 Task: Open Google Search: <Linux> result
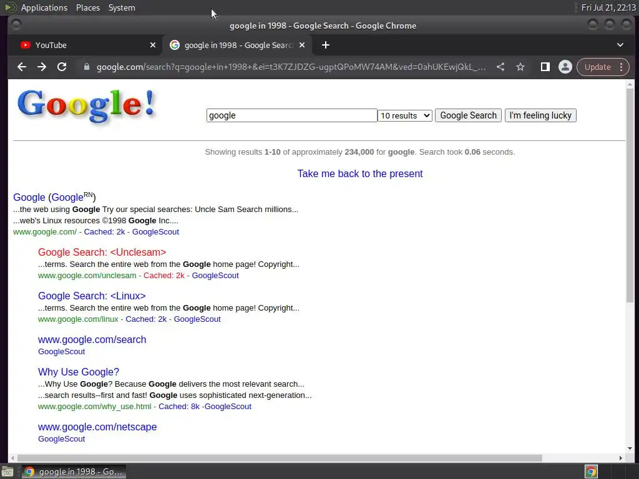pyautogui.click(x=92, y=296)
